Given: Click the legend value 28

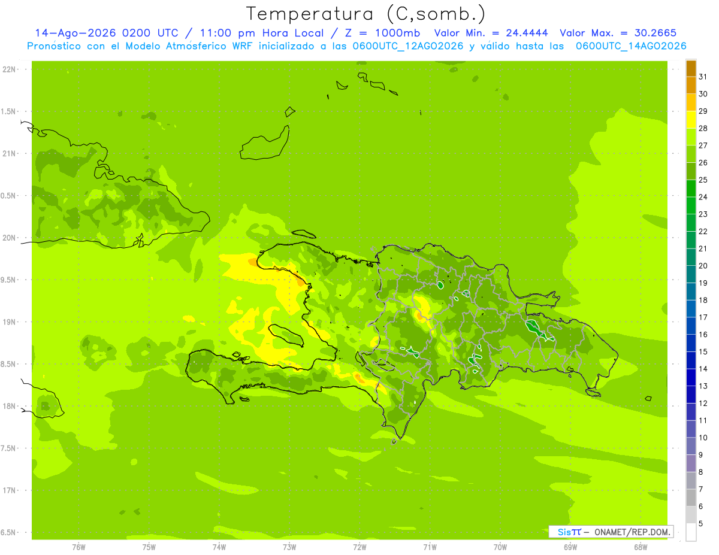Looking at the screenshot, I should (703, 128).
